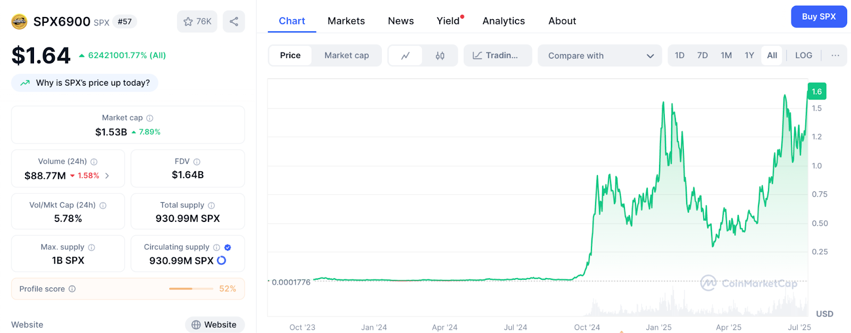Viewport: 851px width, 333px height.
Task: Click the $1.64B FDV value
Action: click(x=188, y=175)
